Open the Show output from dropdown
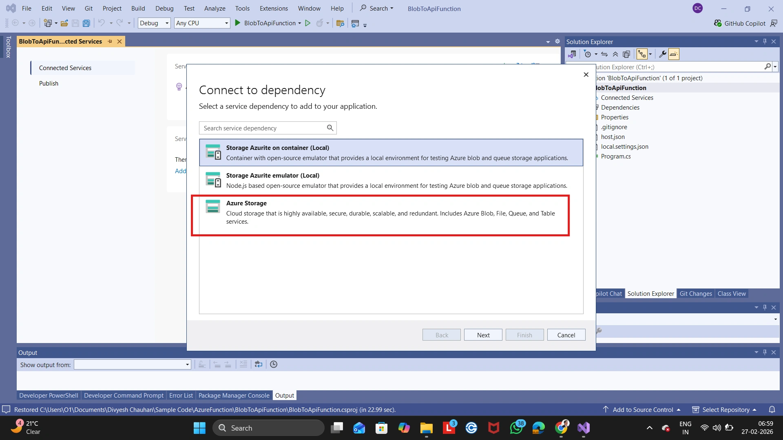Viewport: 783px width, 440px height. (133, 365)
